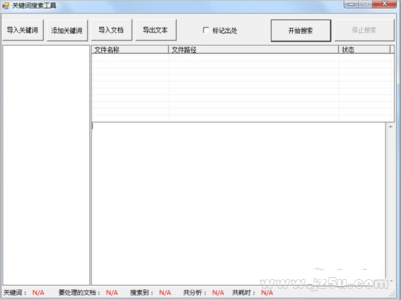Click the disabled 停止搜索 button
The height and width of the screenshot is (300, 401).
coord(364,30)
